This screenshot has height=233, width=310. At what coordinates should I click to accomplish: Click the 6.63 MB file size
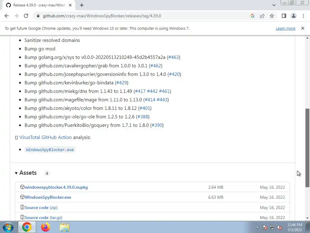coord(216,197)
